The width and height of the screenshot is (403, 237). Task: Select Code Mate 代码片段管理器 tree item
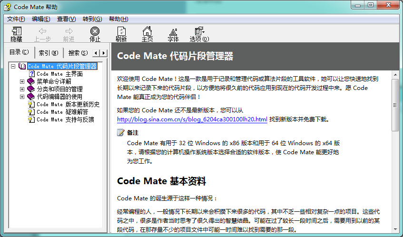click(x=62, y=66)
